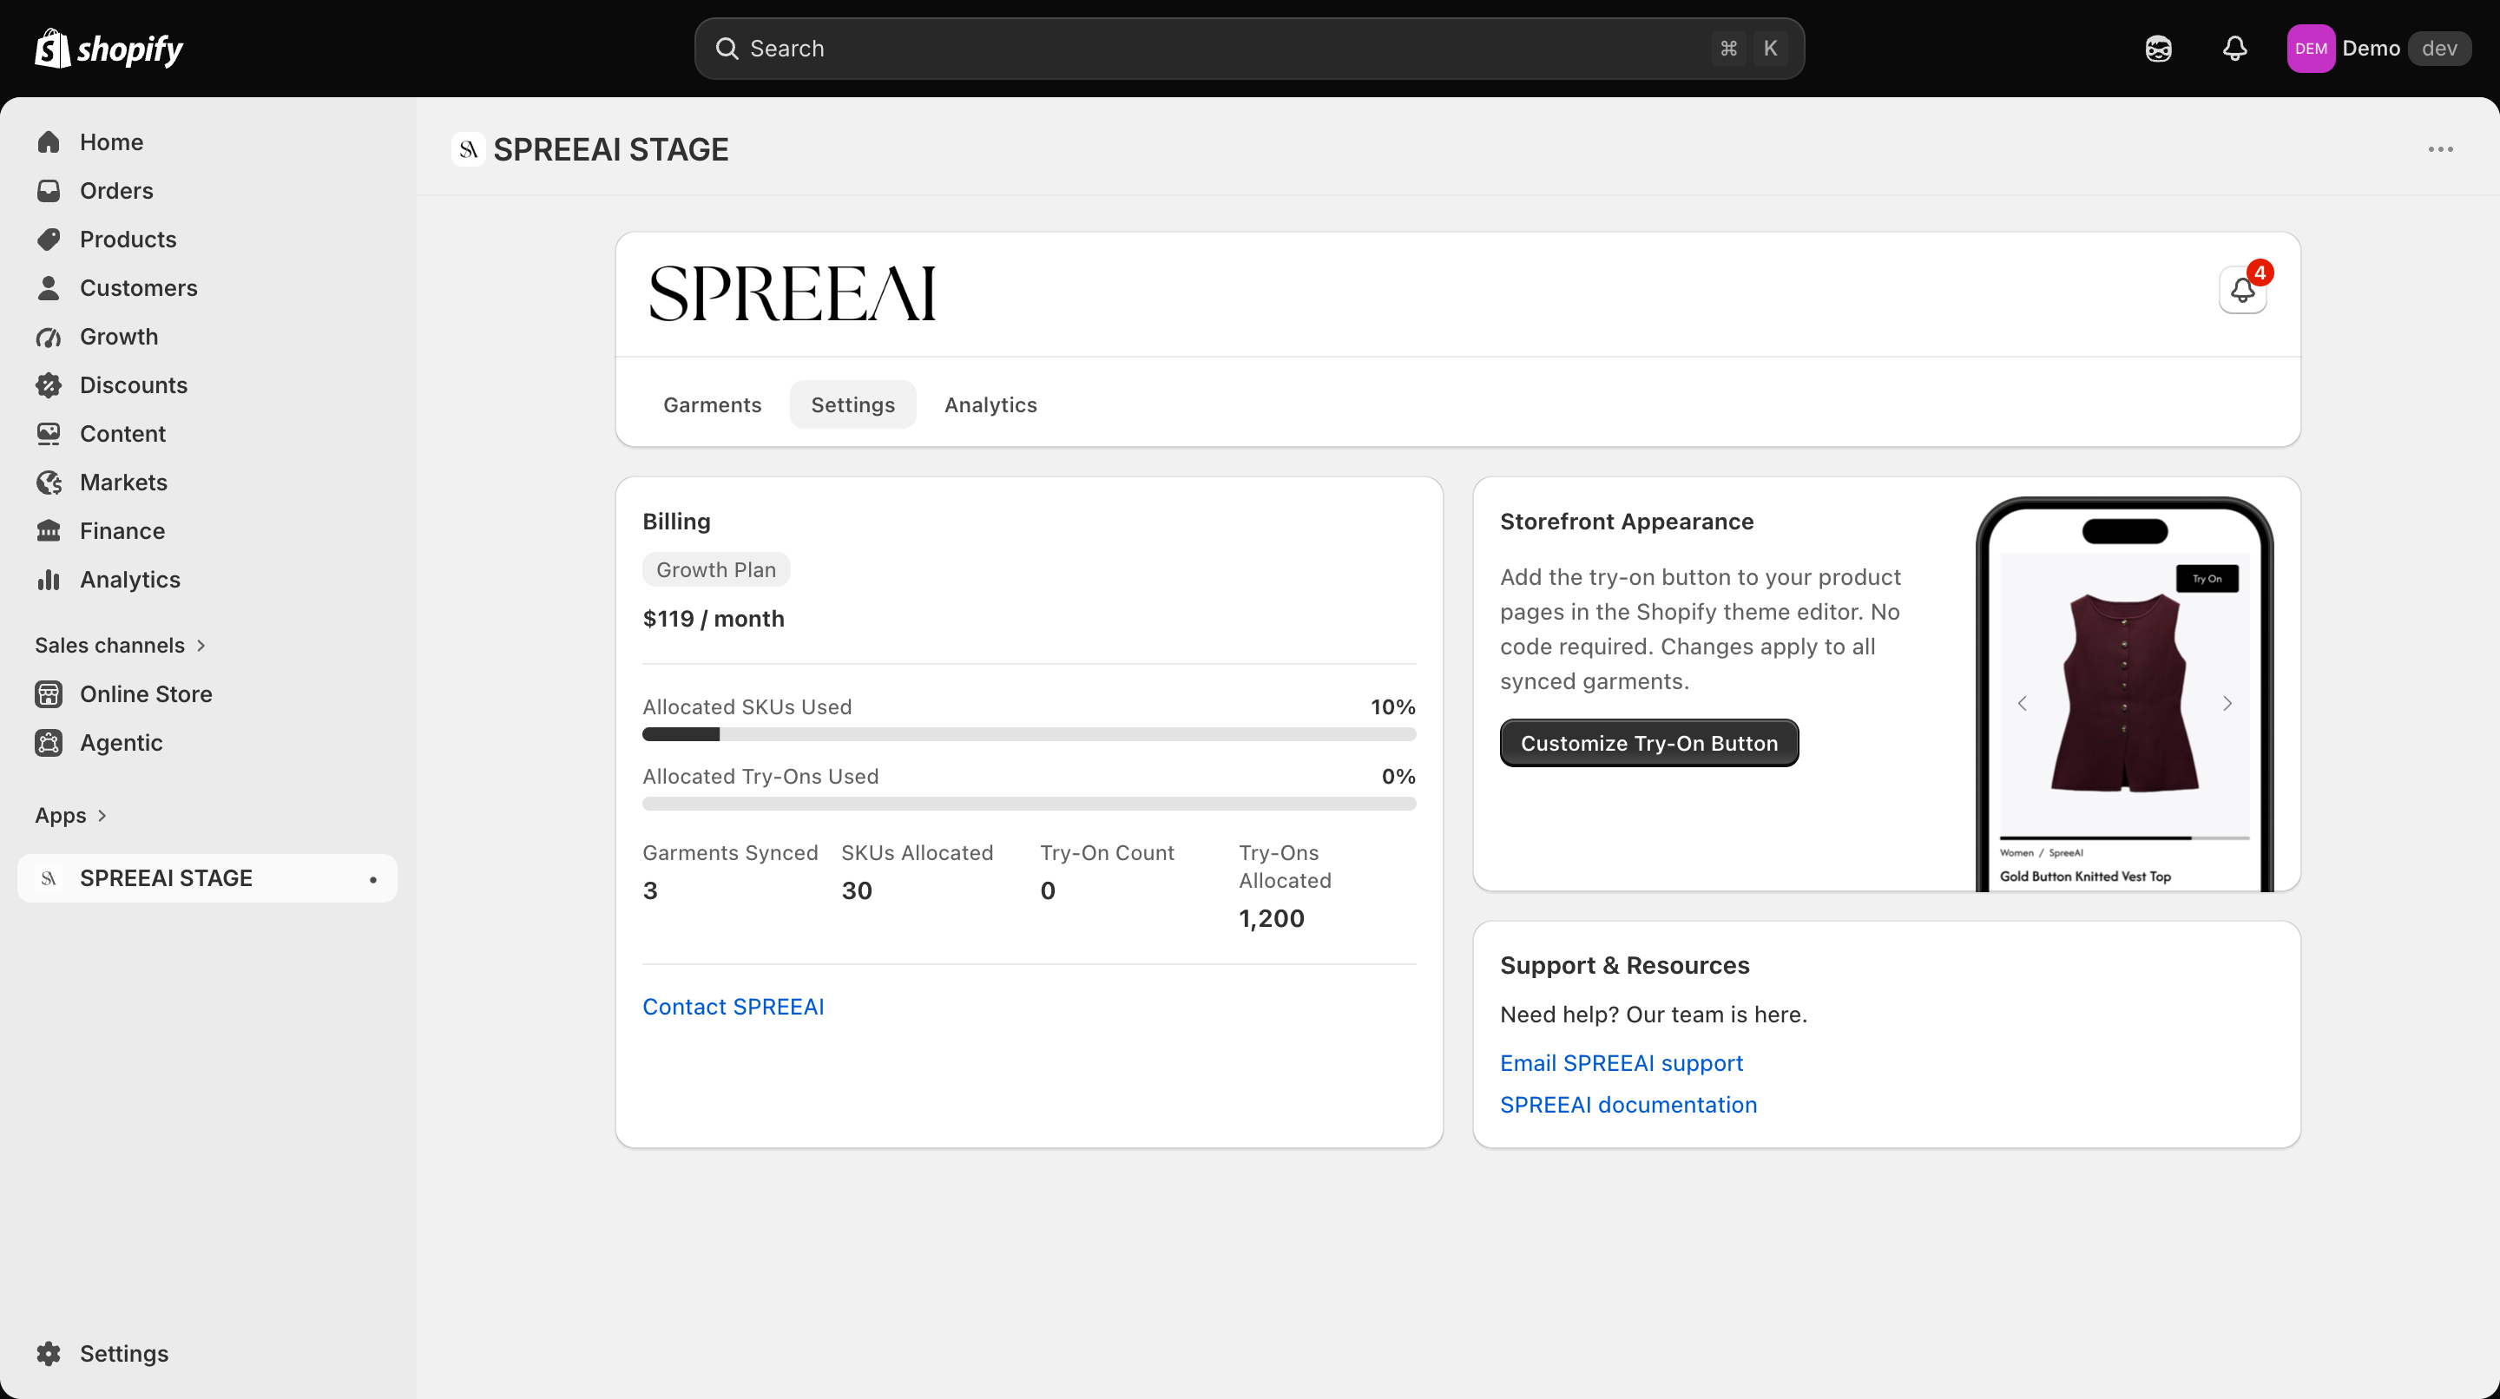Screen dimensions: 2500x1399
Task: Switch to the Garments tab
Action: [713, 404]
